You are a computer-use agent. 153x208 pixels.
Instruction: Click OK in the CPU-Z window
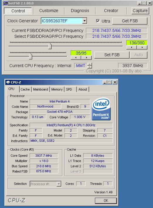[x=106, y=201]
